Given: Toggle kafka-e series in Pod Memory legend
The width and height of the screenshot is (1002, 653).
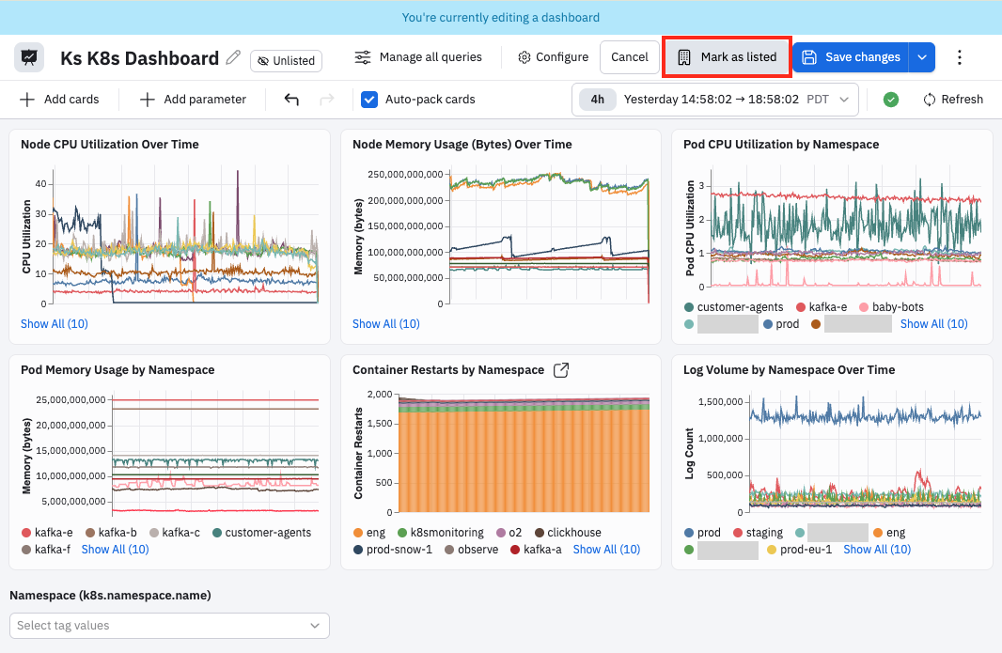Looking at the screenshot, I should pyautogui.click(x=47, y=532).
